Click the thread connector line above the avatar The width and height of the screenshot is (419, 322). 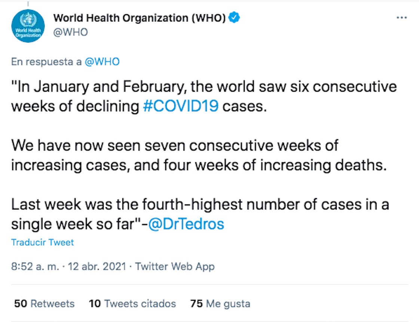28,3
